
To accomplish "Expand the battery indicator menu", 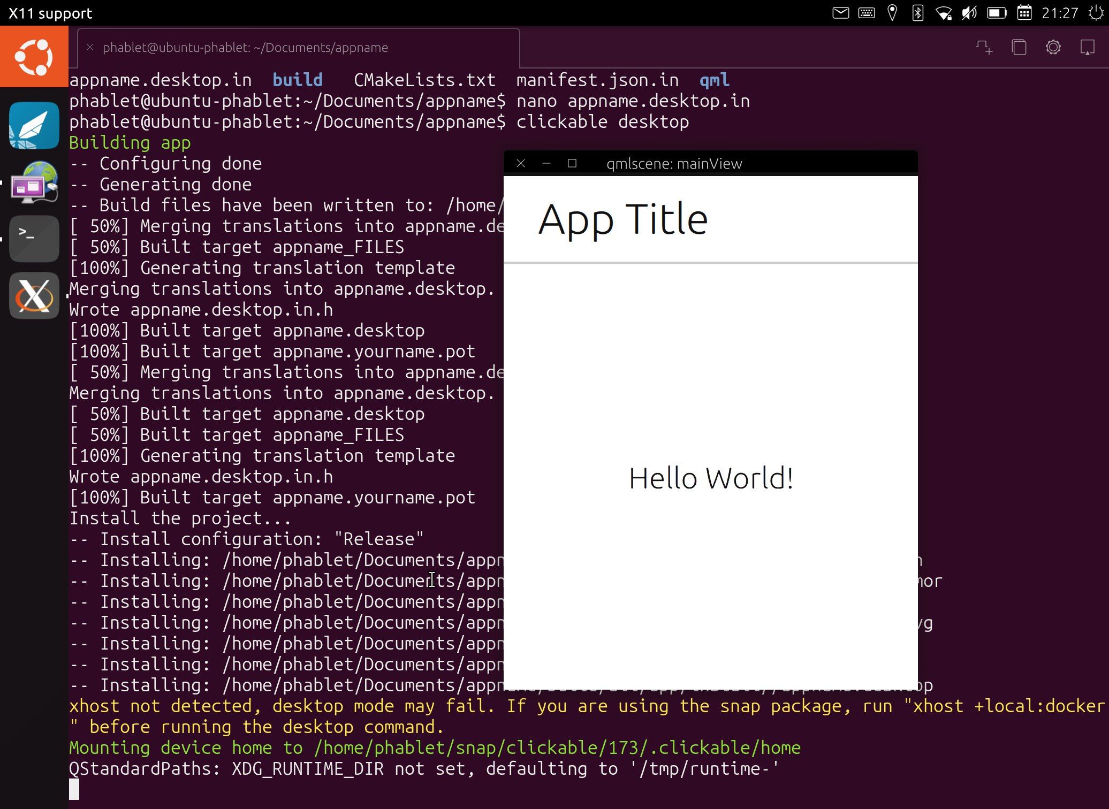I will point(996,13).
